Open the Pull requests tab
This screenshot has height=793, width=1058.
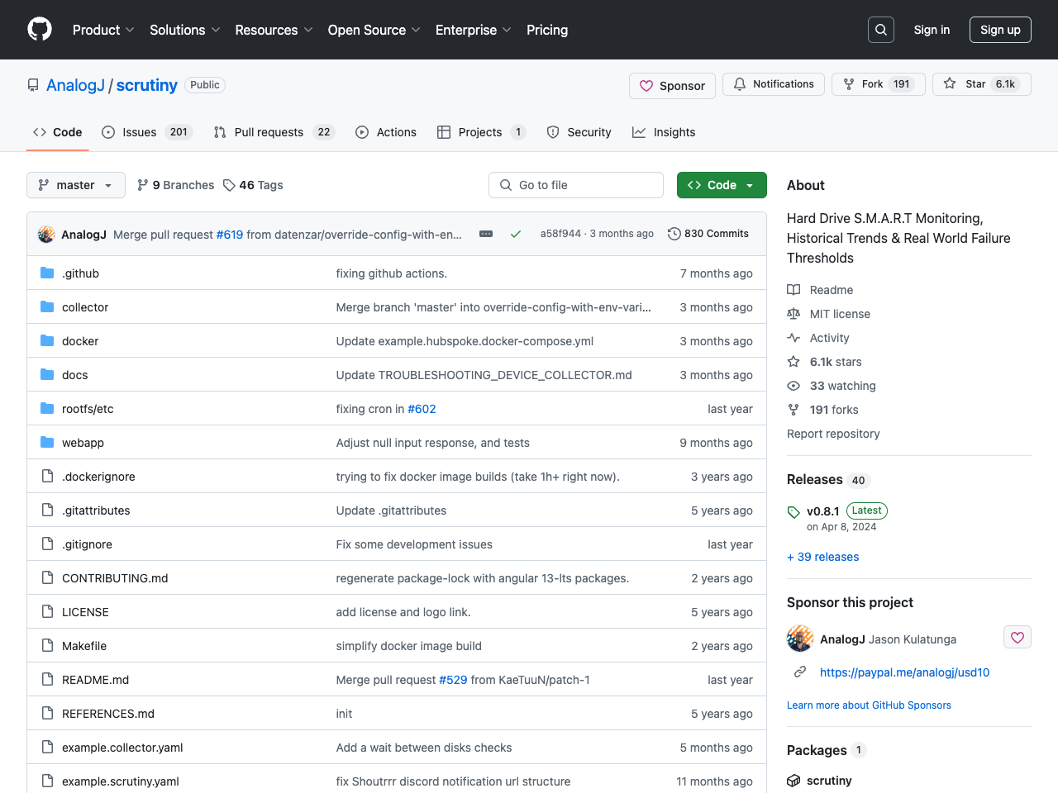(274, 132)
